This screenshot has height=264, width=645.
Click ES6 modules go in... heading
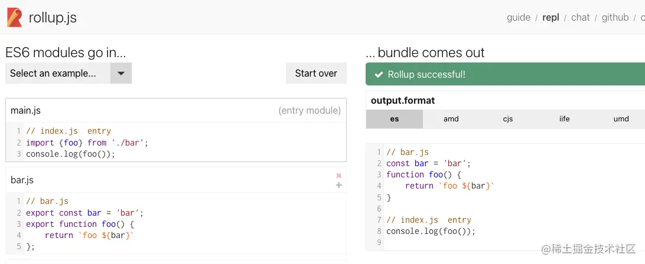[66, 52]
